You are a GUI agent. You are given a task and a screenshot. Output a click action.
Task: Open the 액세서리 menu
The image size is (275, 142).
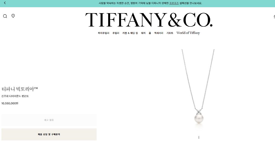click(159, 33)
